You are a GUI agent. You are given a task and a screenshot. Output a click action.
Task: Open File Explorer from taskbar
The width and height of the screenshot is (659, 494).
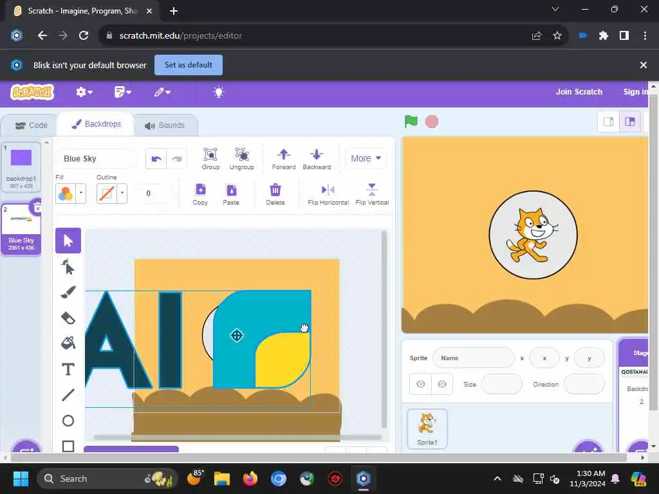coord(221,479)
